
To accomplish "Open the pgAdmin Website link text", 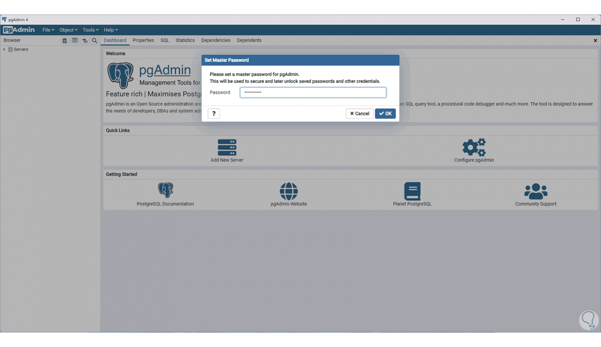I will pos(289,204).
